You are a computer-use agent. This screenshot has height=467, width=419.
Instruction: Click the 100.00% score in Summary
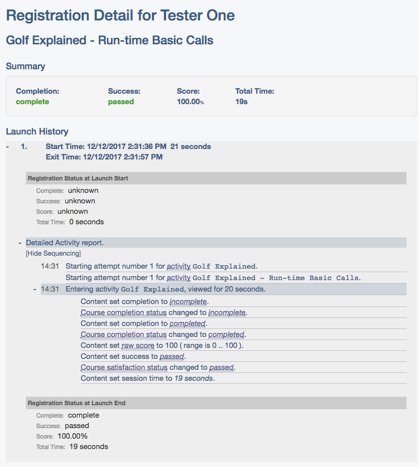point(191,102)
